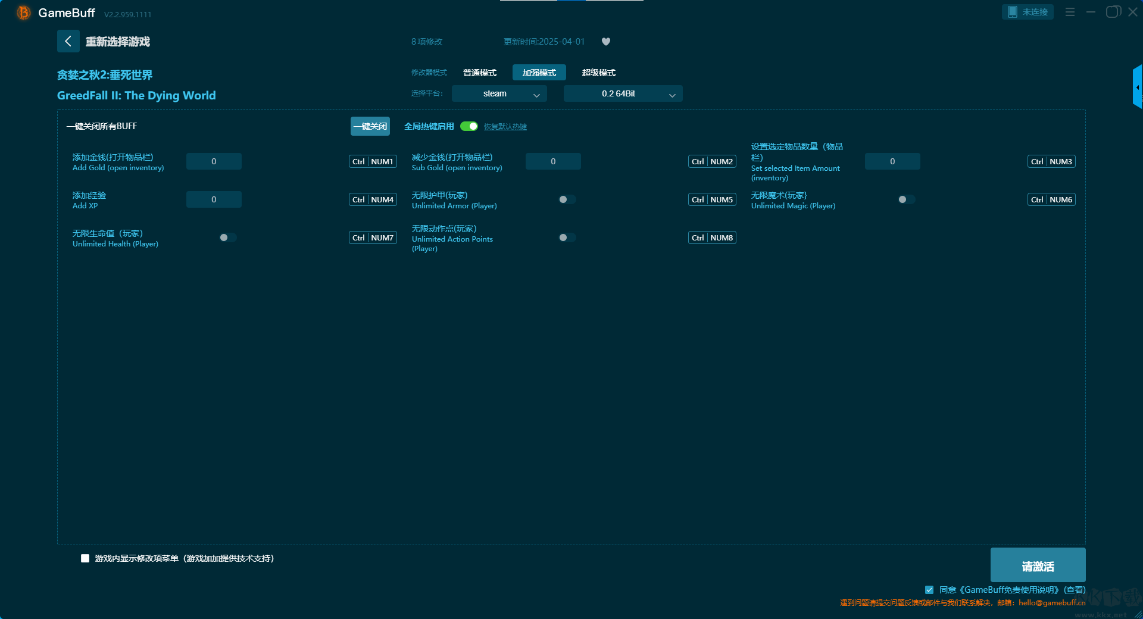Click the heart favorite icon
The width and height of the screenshot is (1143, 619).
605,42
